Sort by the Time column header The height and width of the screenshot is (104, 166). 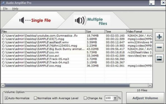(116, 32)
